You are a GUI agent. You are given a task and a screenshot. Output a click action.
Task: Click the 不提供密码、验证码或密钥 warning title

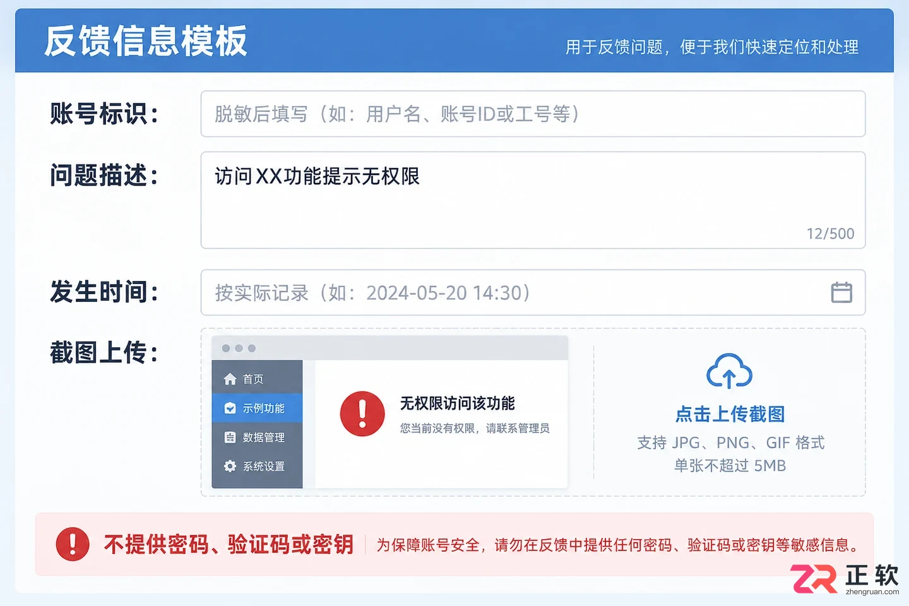[x=229, y=544]
